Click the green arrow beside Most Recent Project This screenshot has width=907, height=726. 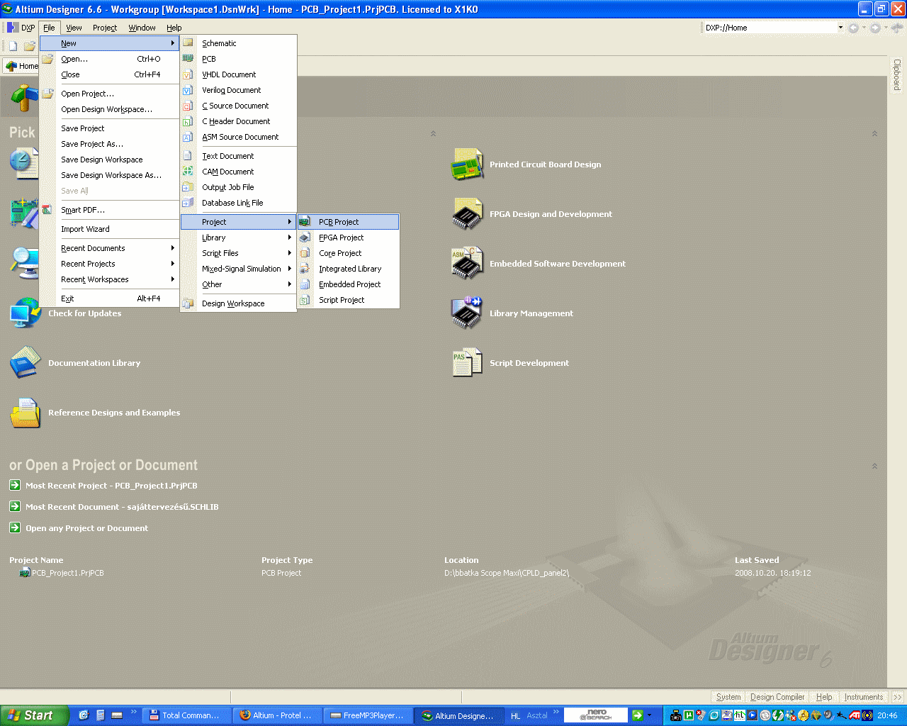click(x=15, y=485)
